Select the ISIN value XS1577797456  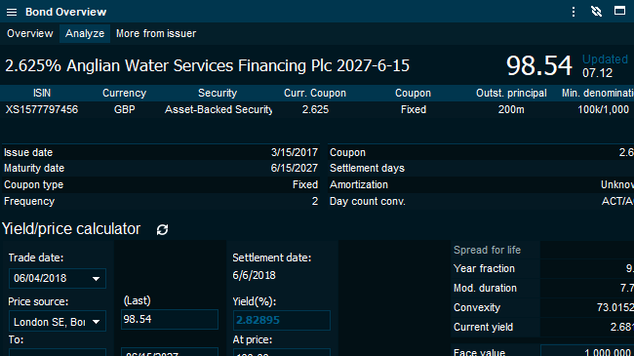coord(42,109)
